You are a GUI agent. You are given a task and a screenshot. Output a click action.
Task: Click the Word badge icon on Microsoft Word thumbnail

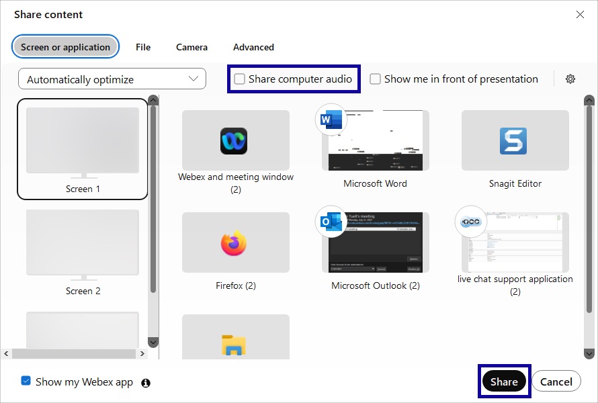click(331, 120)
